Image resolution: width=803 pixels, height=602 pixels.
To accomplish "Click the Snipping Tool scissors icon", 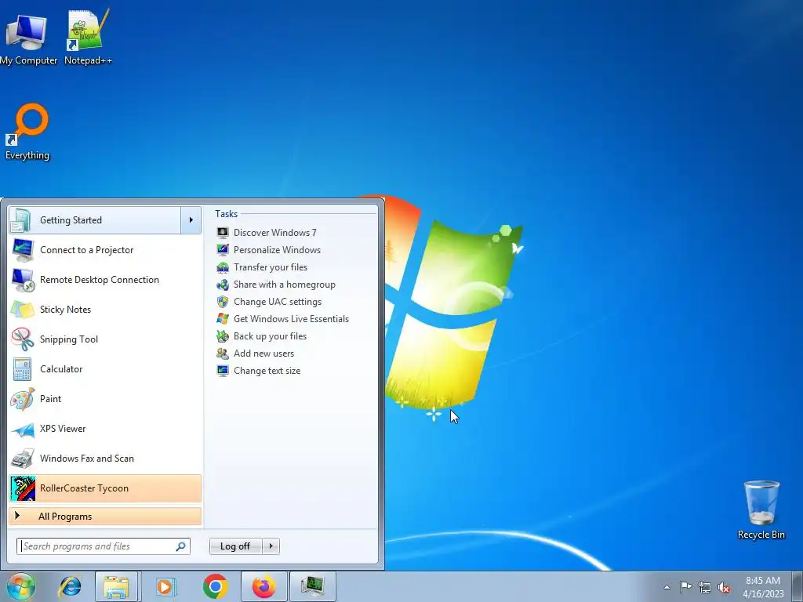I will click(x=23, y=339).
